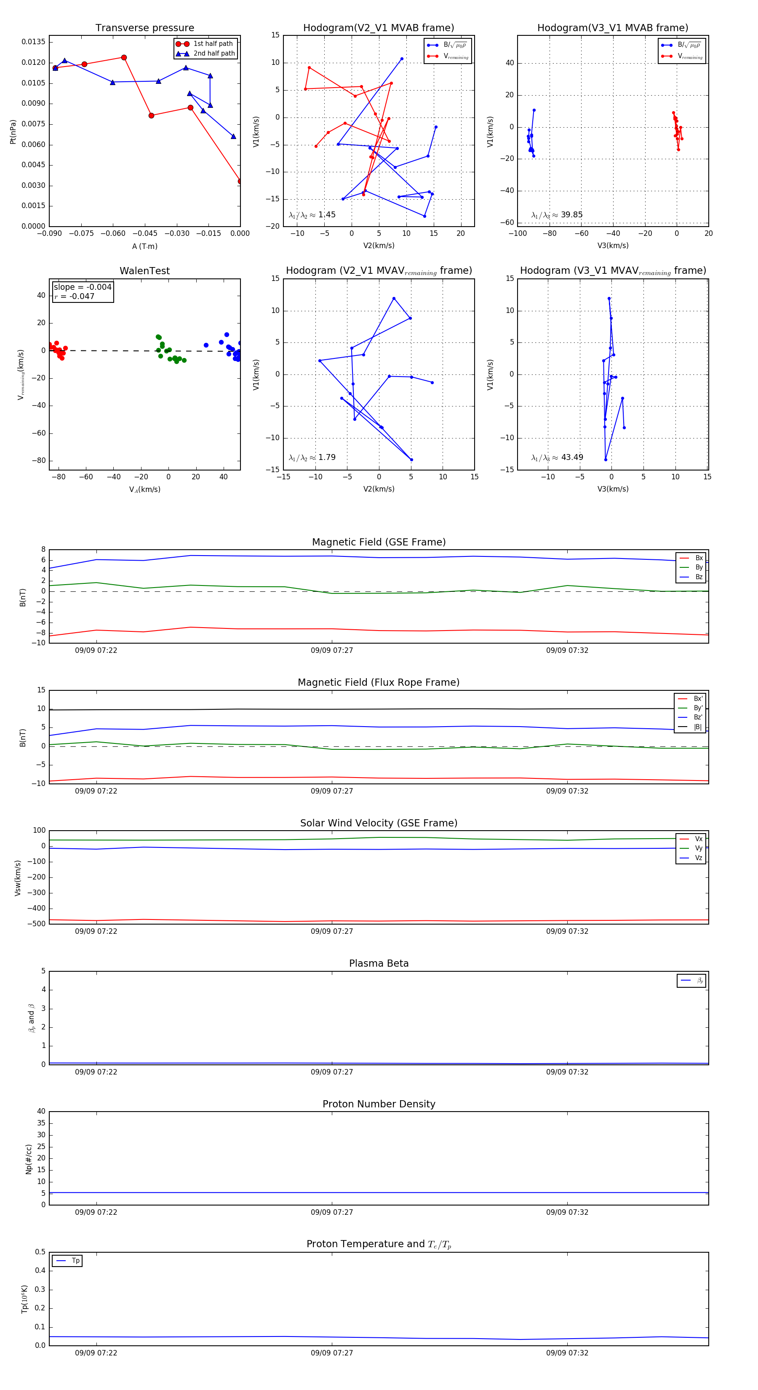The width and height of the screenshot is (758, 1390).
Task: Click the 'slope = -0.004' text
Action: click(x=83, y=287)
